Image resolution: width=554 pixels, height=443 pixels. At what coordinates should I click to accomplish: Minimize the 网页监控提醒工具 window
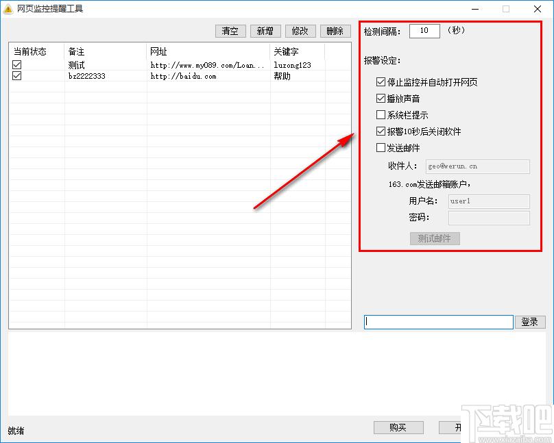pos(475,9)
